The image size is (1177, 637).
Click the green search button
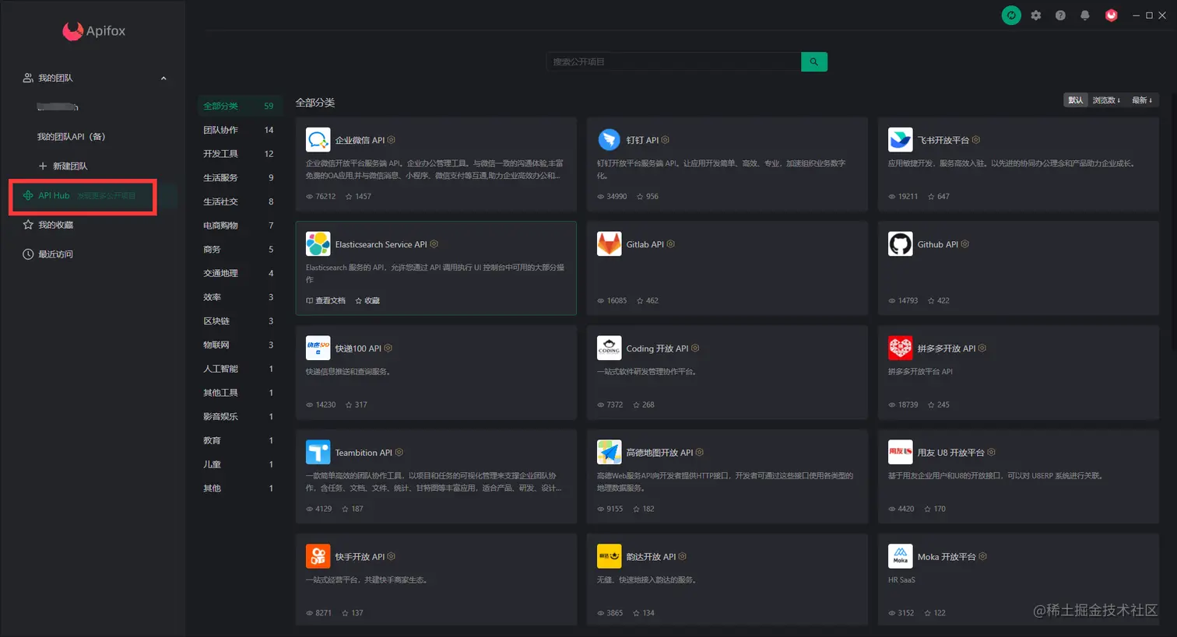pyautogui.click(x=814, y=61)
